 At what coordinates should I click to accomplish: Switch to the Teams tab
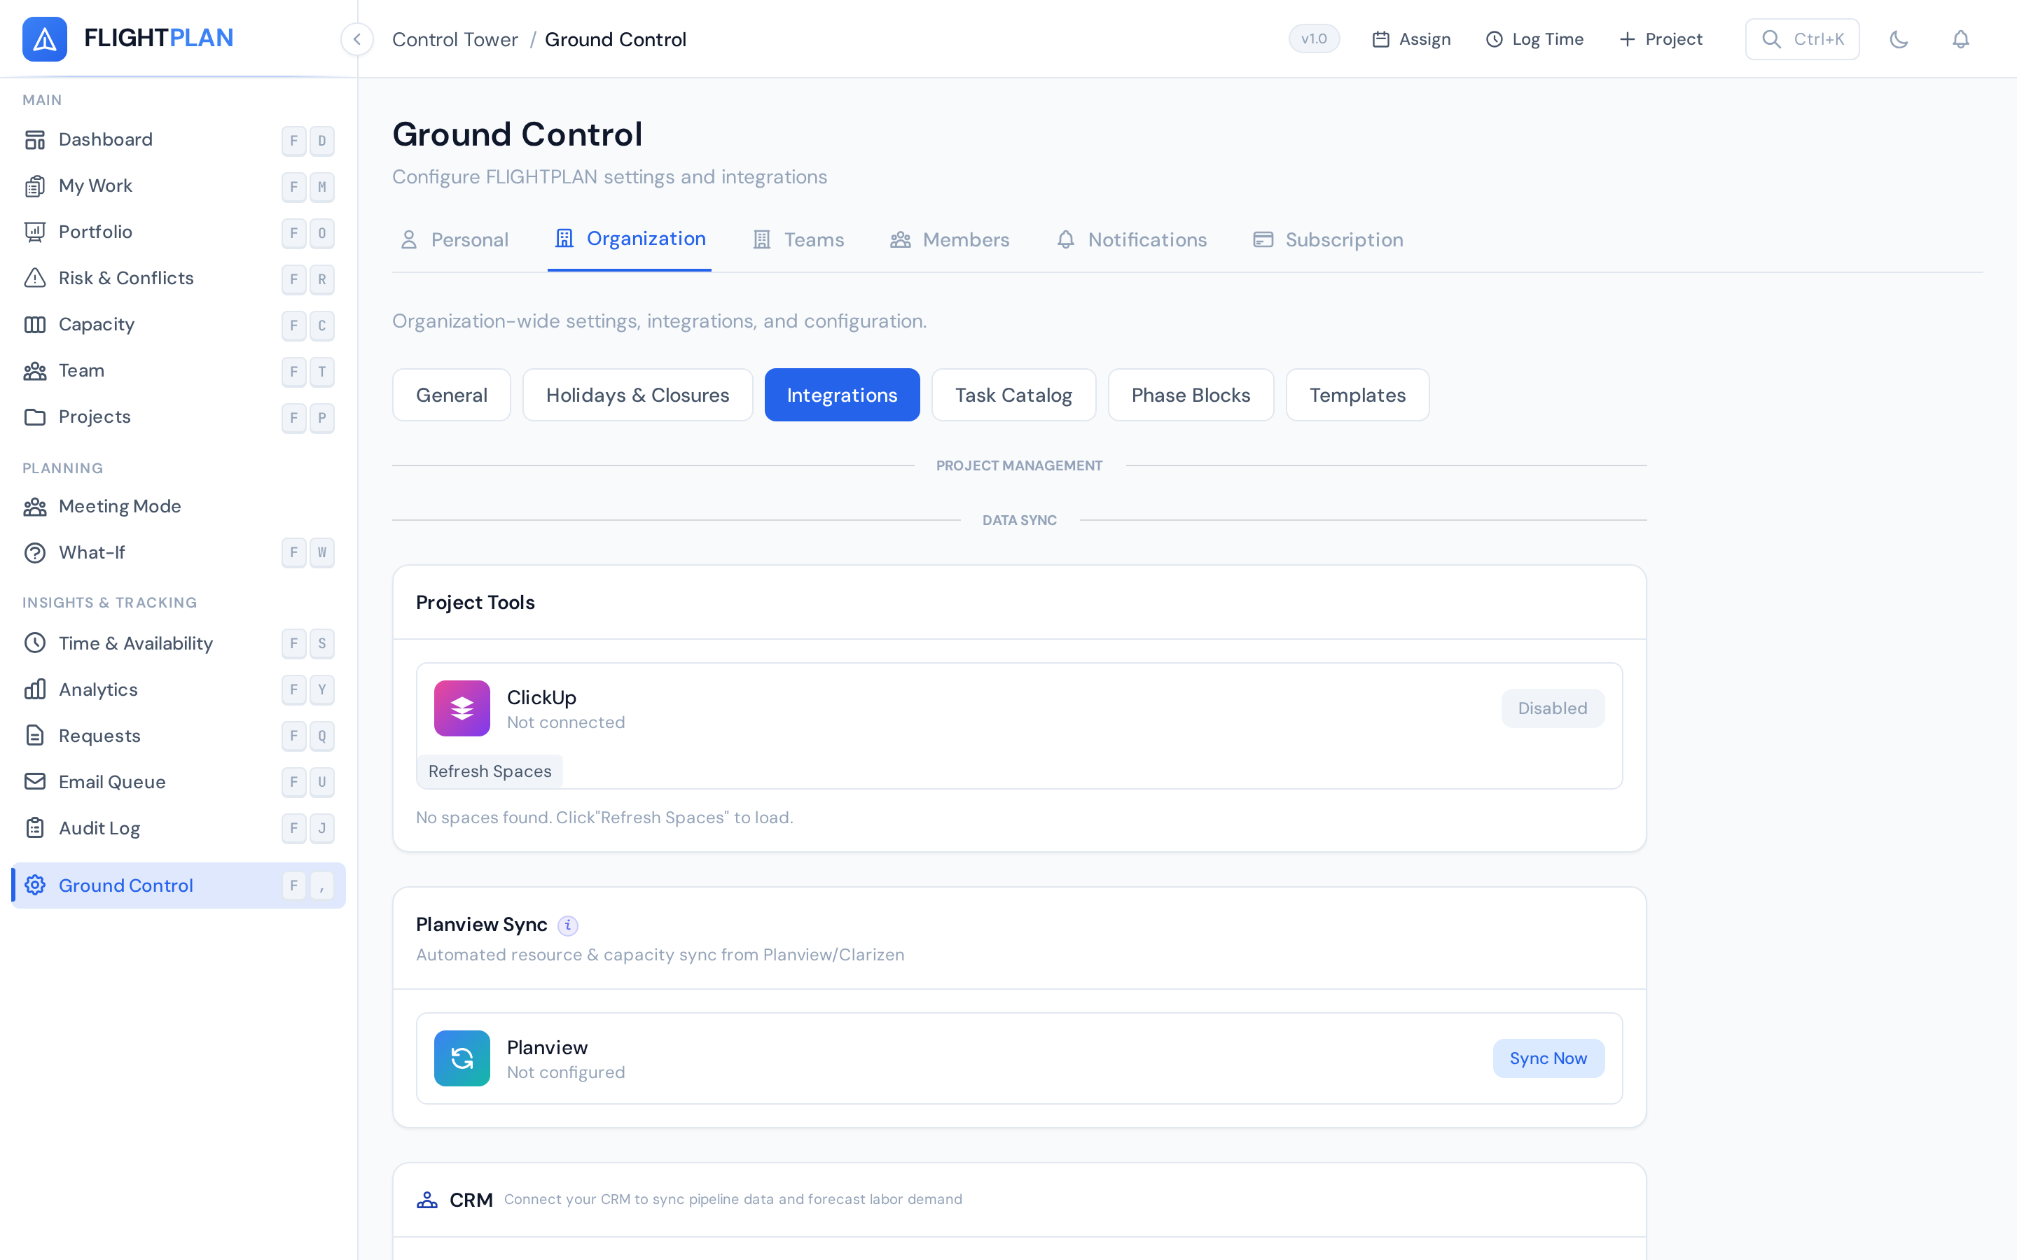coord(798,239)
